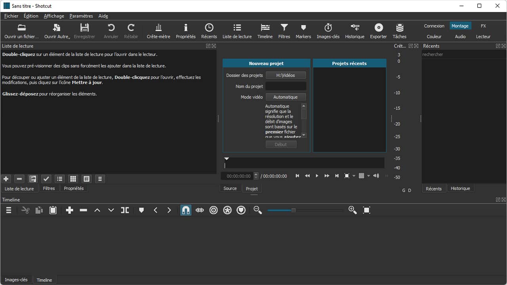
Task: Add clip to playlist with plus icon
Action: (x=6, y=179)
